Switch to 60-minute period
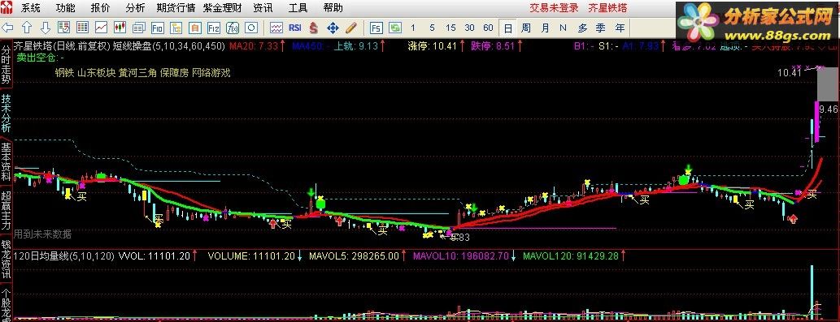The width and height of the screenshot is (840, 322). coord(488,28)
